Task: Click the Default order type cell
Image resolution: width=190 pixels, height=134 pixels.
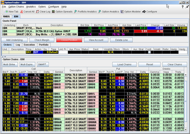Action: point(53,52)
